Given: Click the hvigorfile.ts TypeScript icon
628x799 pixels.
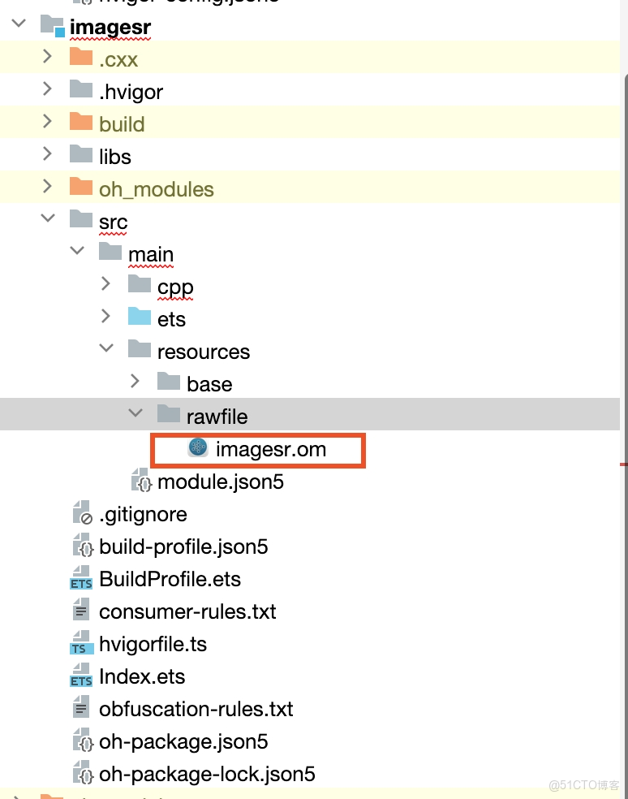Looking at the screenshot, I should (81, 644).
